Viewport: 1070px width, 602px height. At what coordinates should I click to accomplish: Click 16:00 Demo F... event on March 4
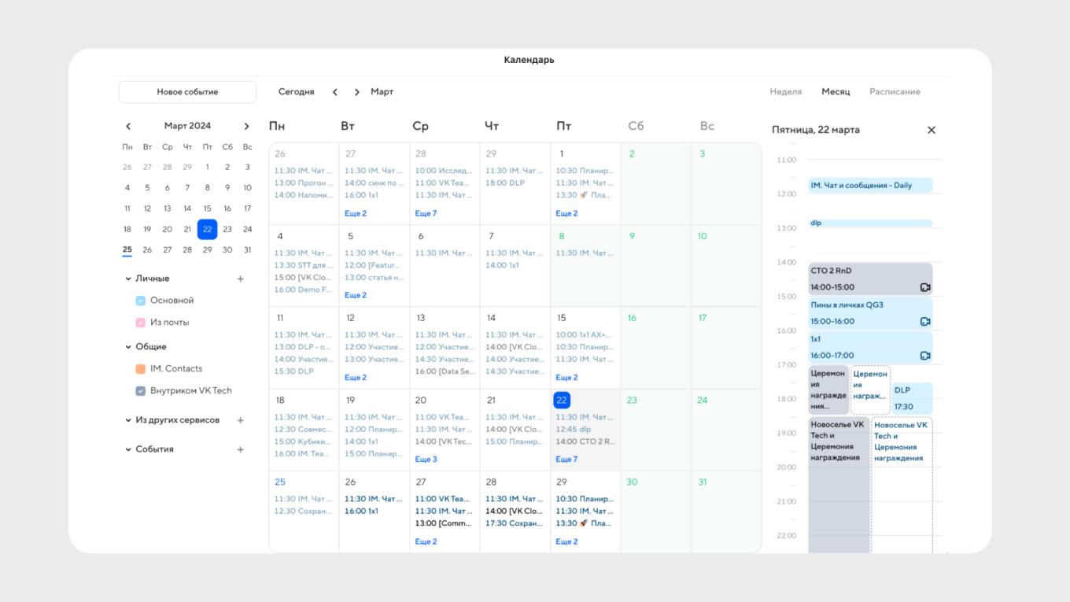(x=303, y=290)
